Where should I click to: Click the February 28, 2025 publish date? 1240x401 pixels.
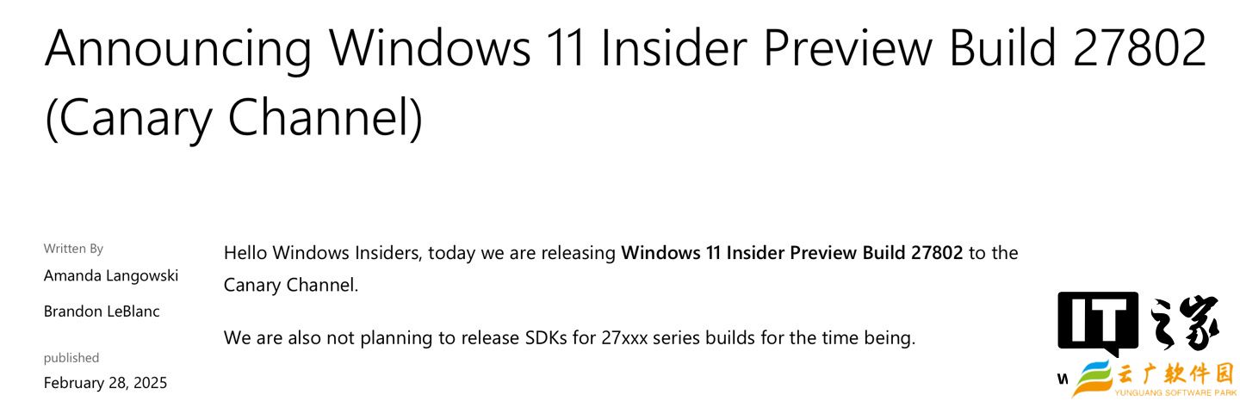tap(105, 382)
